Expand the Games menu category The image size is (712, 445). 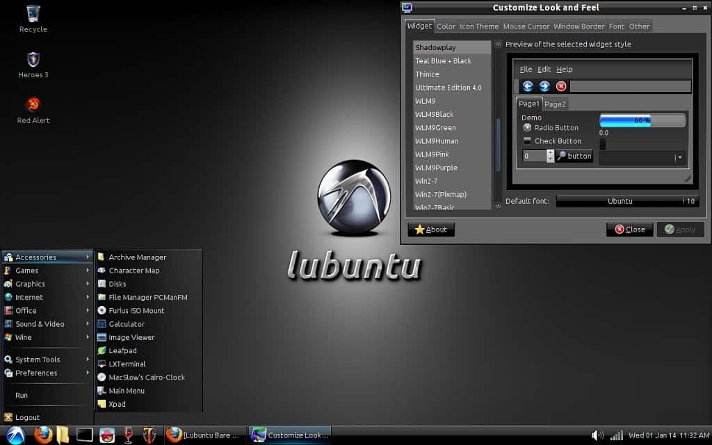[47, 270]
